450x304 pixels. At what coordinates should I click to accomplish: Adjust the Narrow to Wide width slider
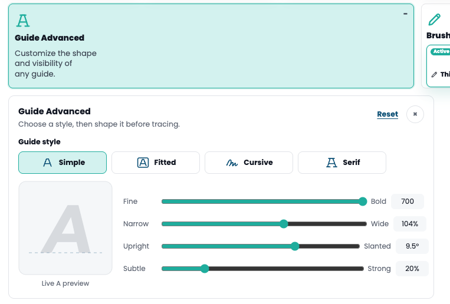coord(264,224)
